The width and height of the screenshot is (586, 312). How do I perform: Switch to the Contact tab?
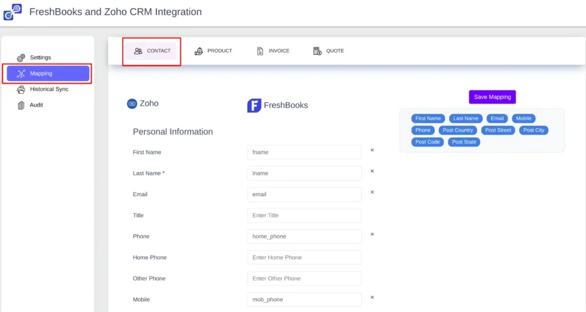(x=151, y=51)
